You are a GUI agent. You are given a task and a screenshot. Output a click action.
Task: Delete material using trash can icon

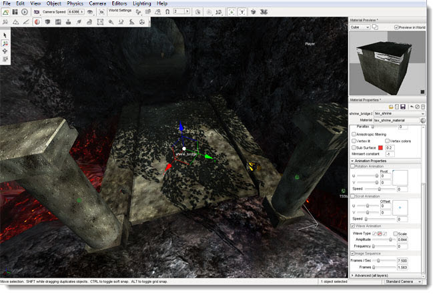423,107
